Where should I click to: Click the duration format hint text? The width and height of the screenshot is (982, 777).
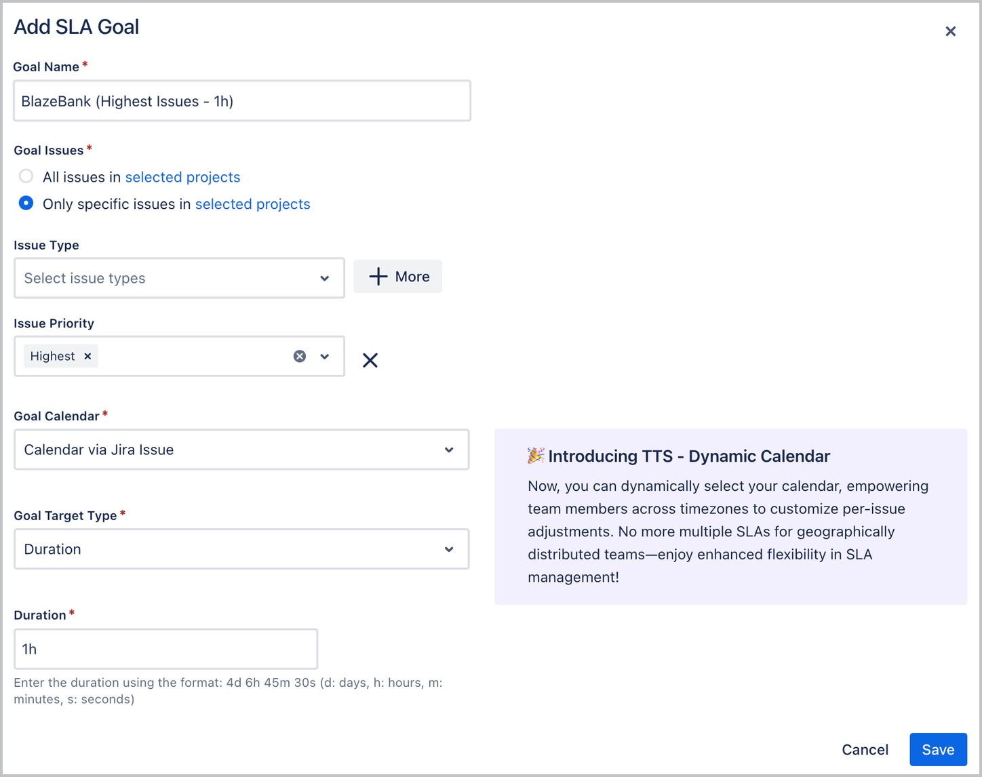click(228, 691)
